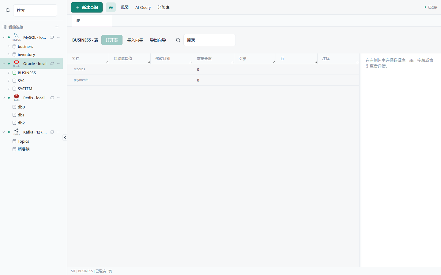Viewport: 441px width, 275px height.
Task: Click the Redis logo icon
Action: click(17, 98)
